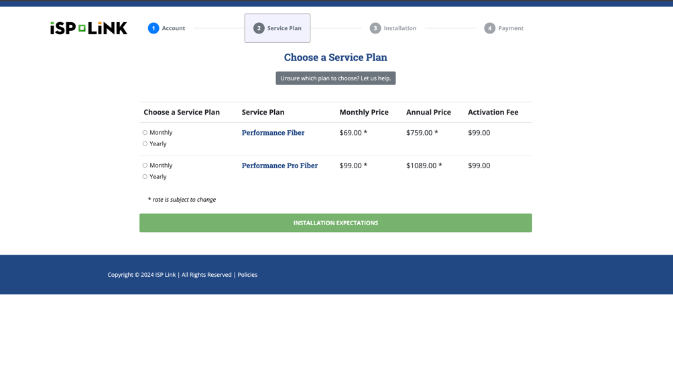673x374 pixels.
Task: Open the Policies link in footer
Action: [247, 275]
